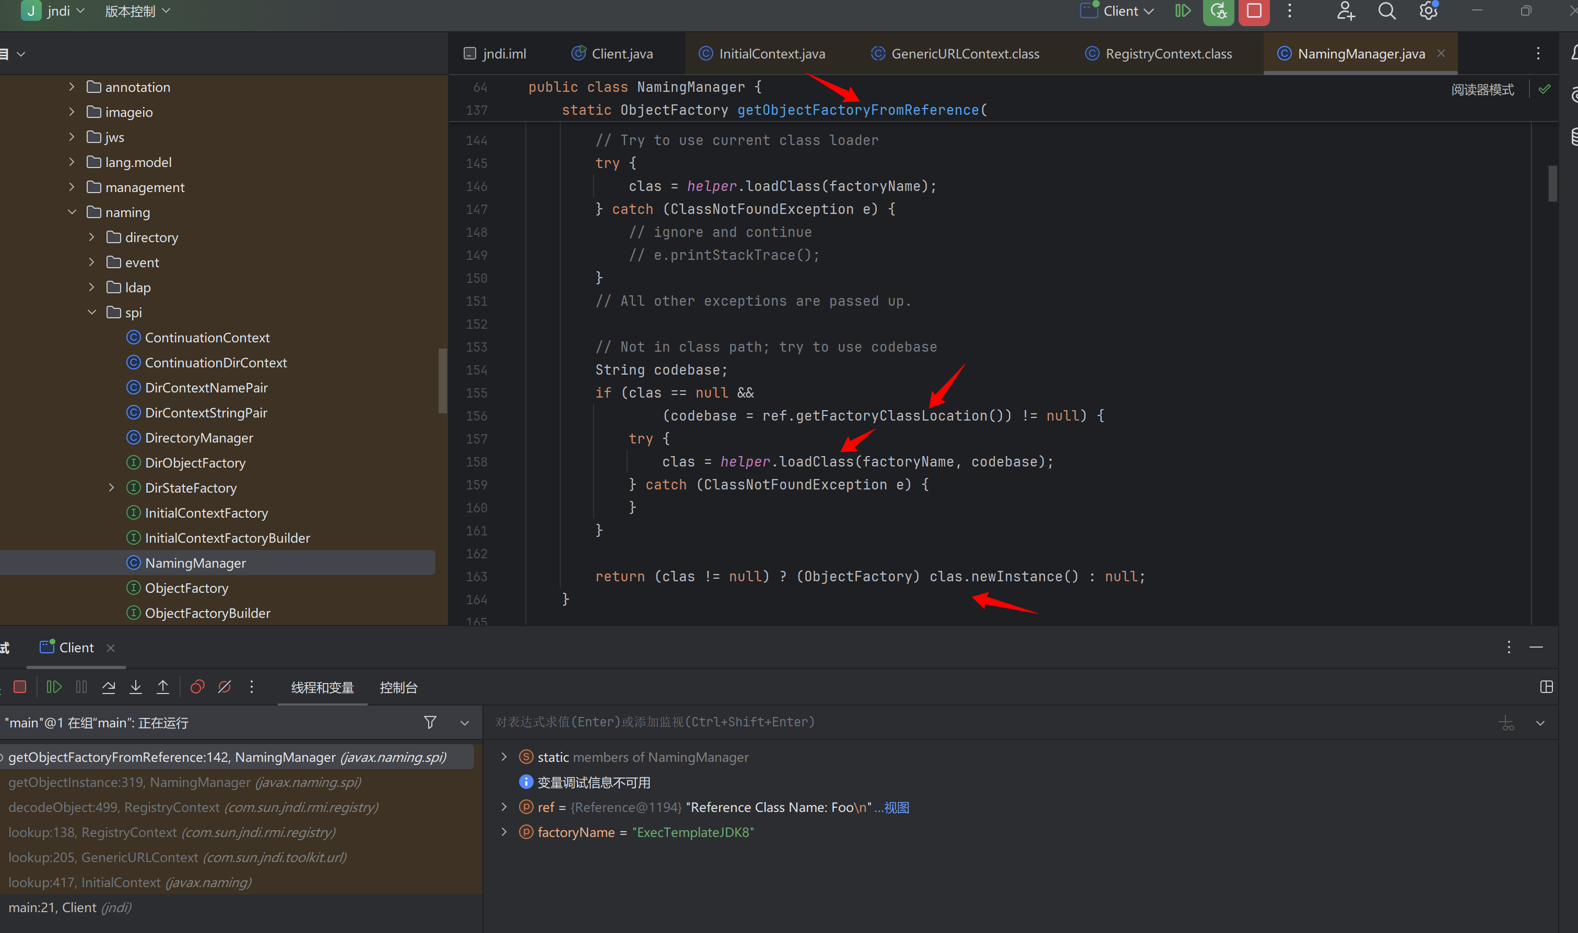Open the 视图 link for ref
This screenshot has height=933, width=1578.
896,807
